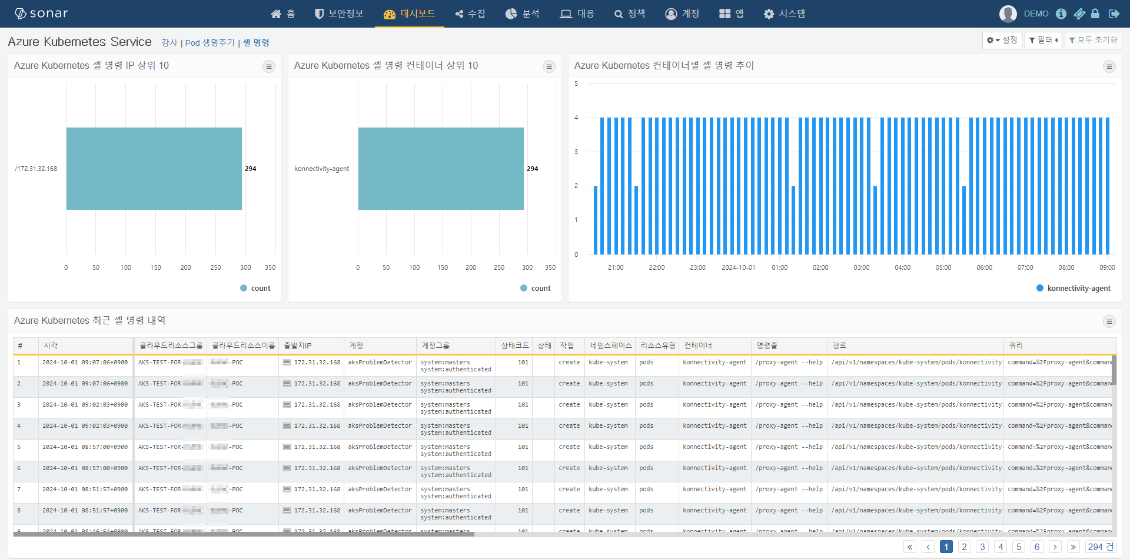Click row 5 source IP host icon

[x=287, y=447]
